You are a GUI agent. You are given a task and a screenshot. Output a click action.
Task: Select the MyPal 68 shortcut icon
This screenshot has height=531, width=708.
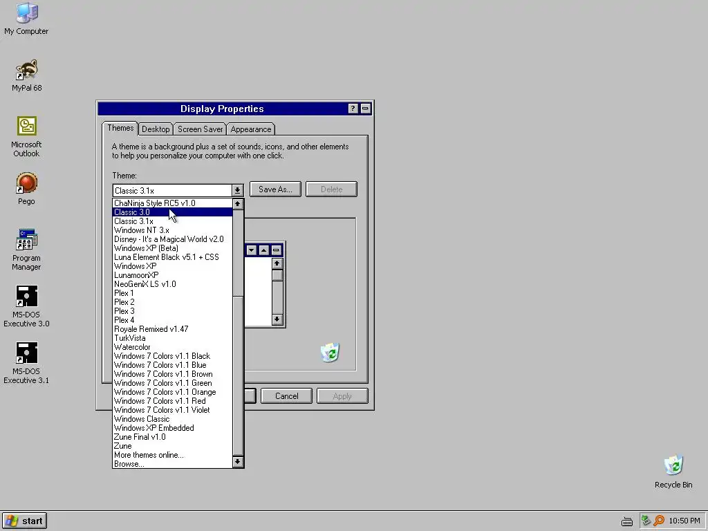[x=26, y=75]
